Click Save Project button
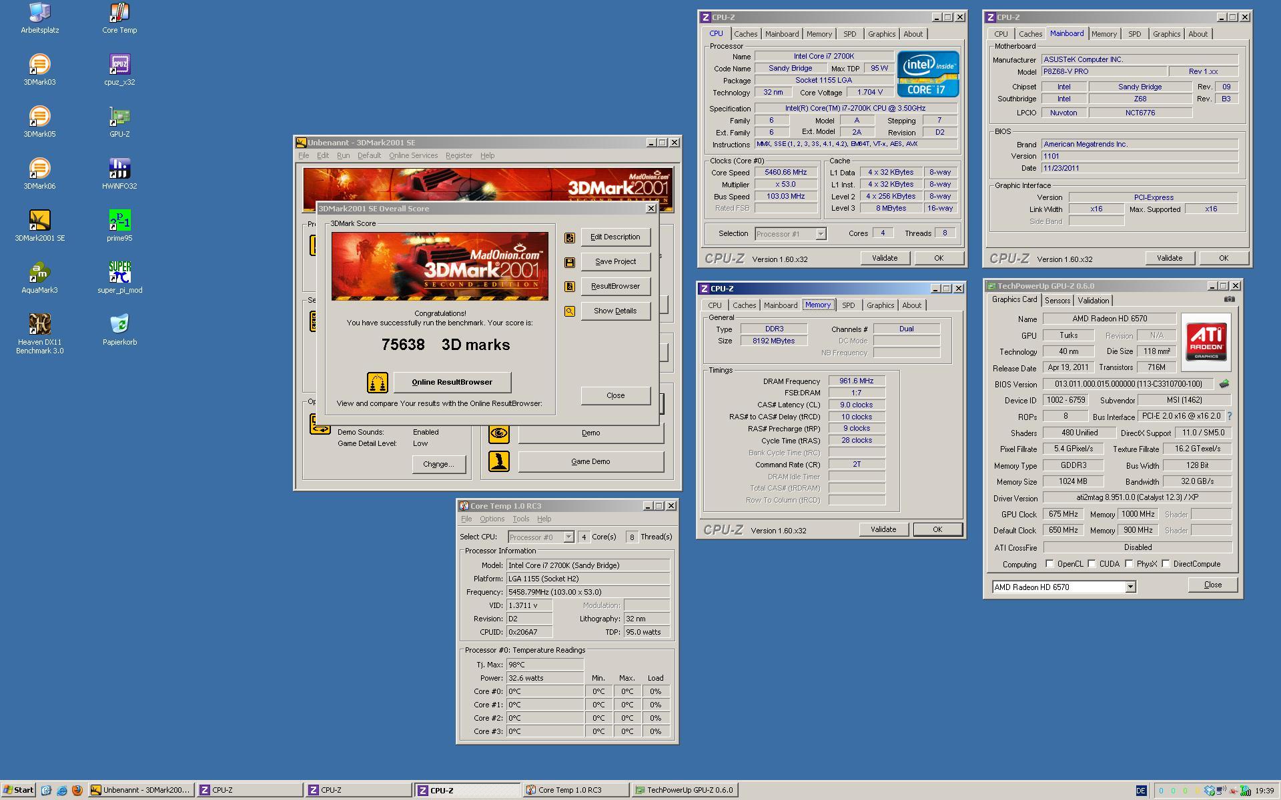The image size is (1281, 800). [615, 262]
